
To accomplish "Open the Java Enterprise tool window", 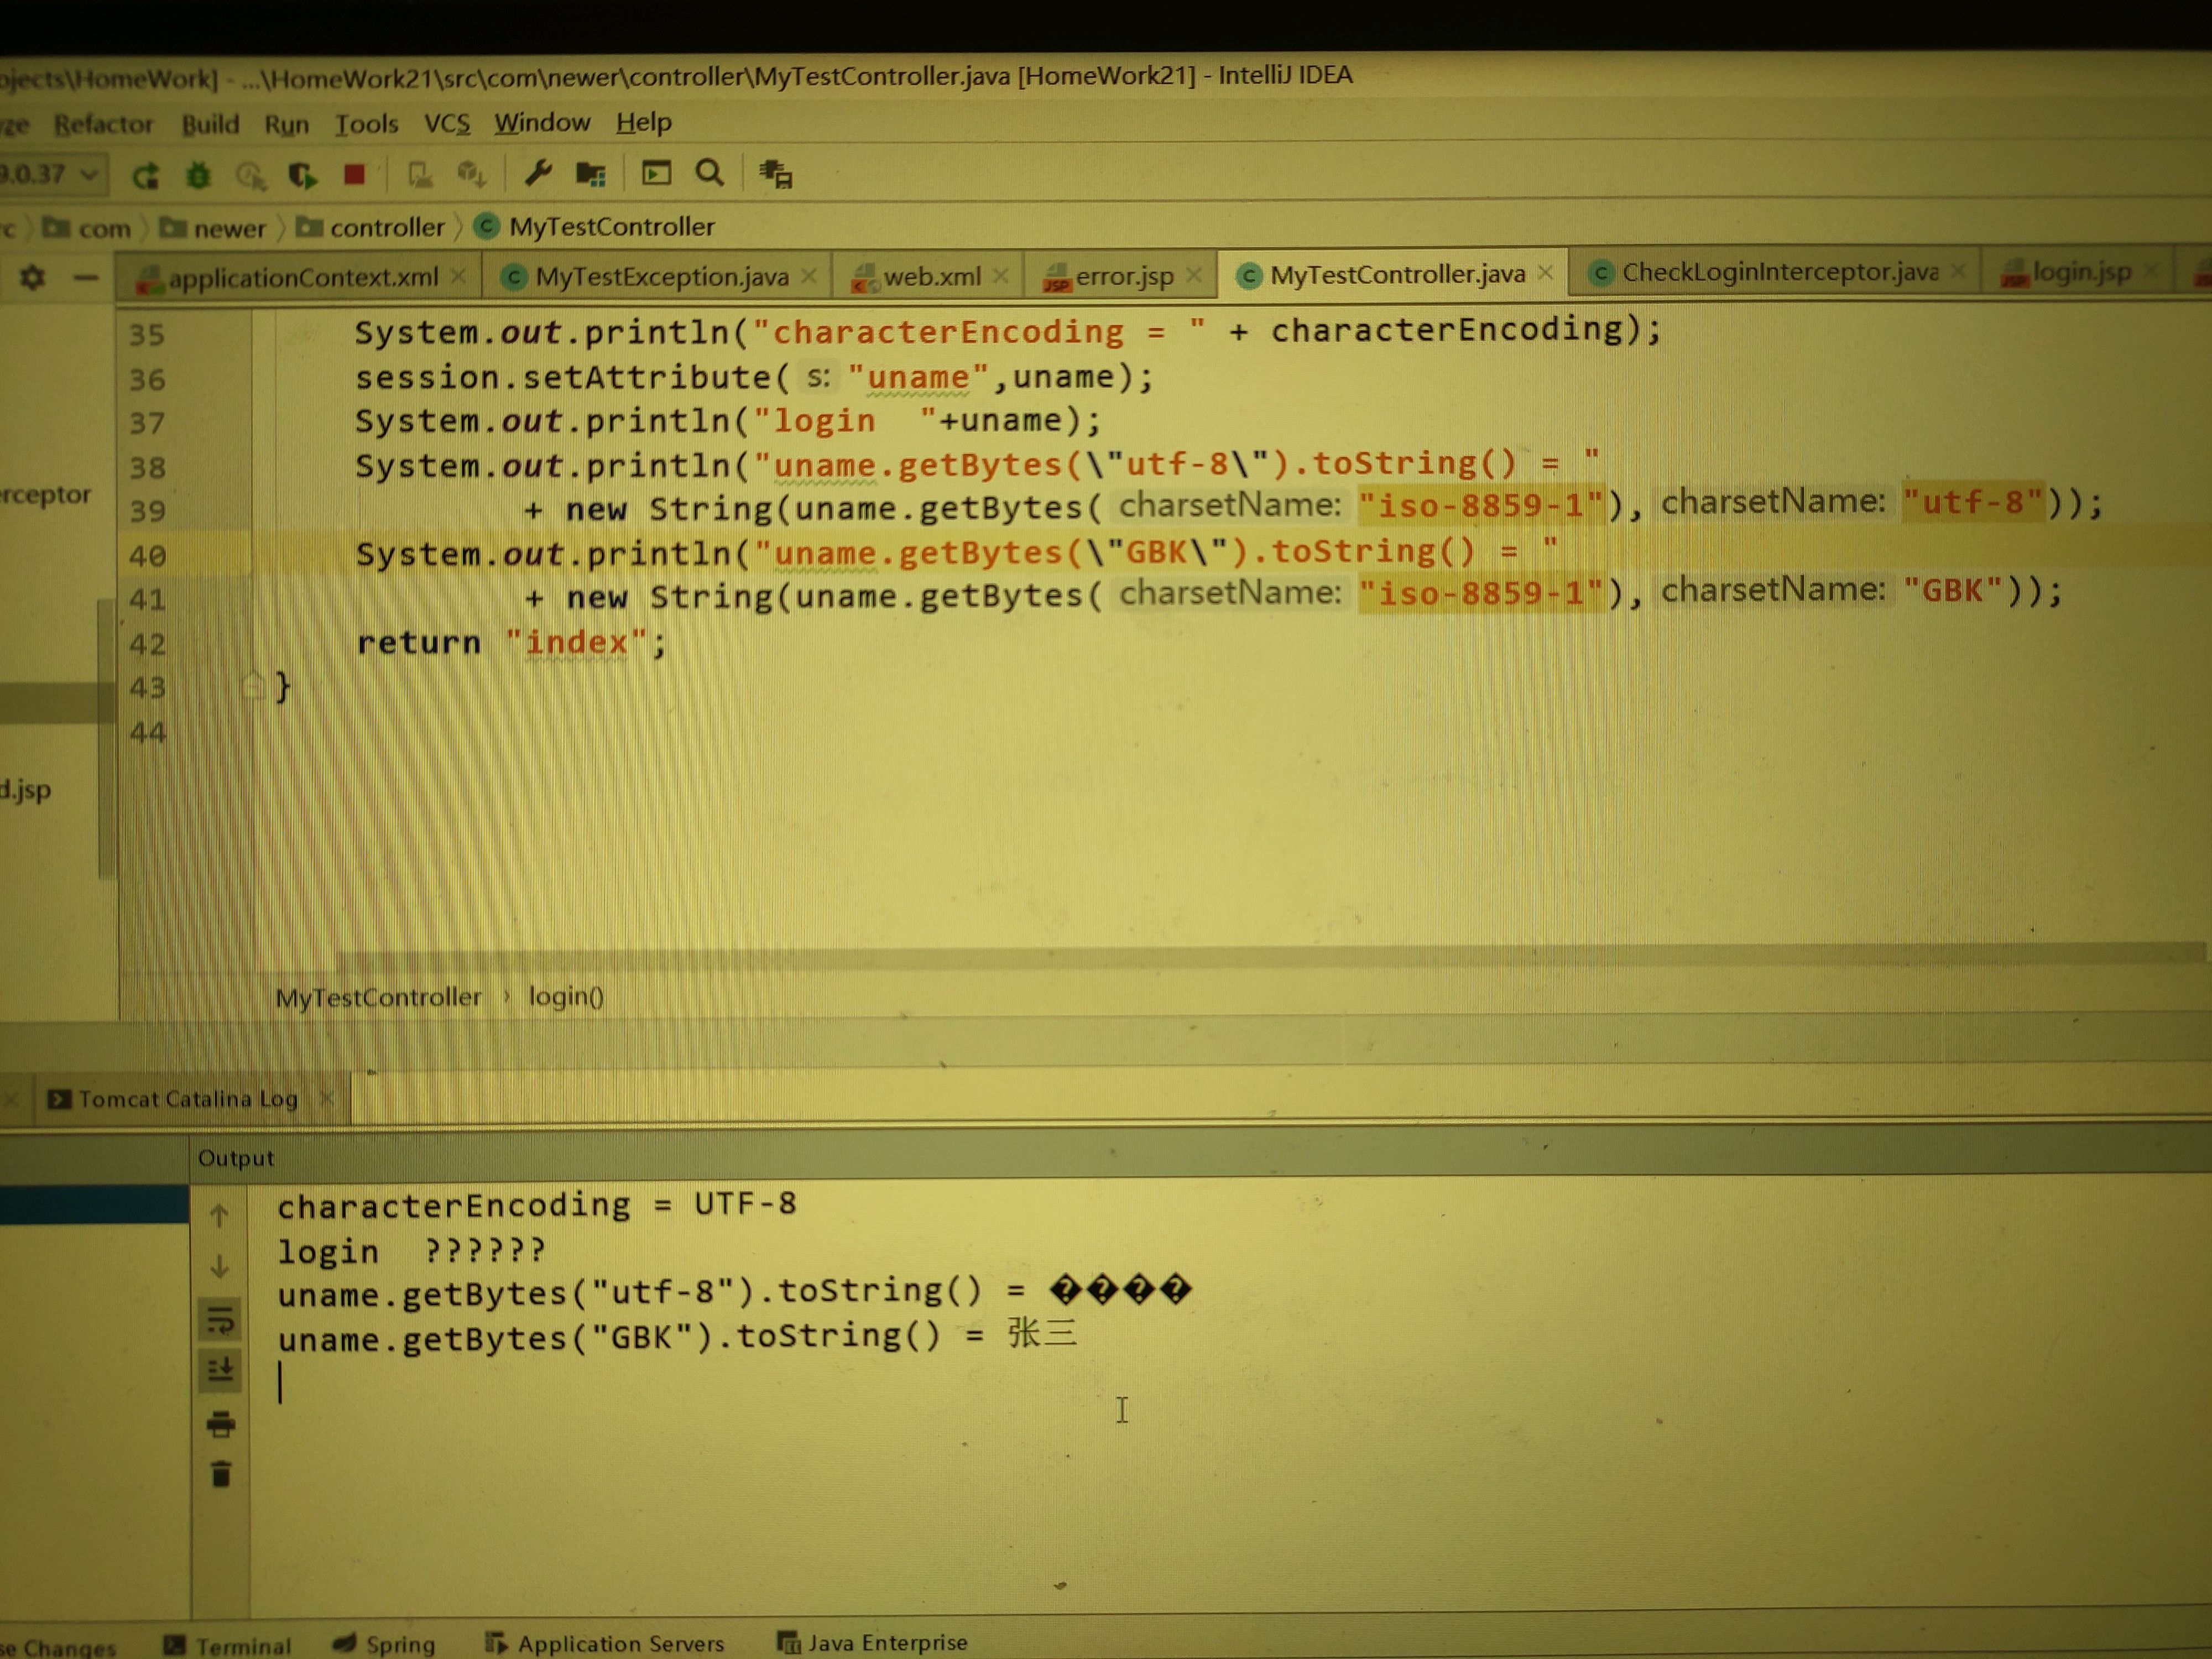I will (873, 1642).
